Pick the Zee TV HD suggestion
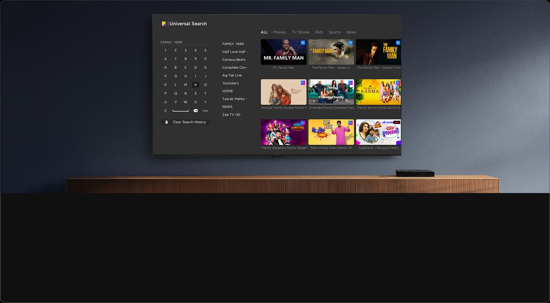The width and height of the screenshot is (550, 303). click(231, 115)
